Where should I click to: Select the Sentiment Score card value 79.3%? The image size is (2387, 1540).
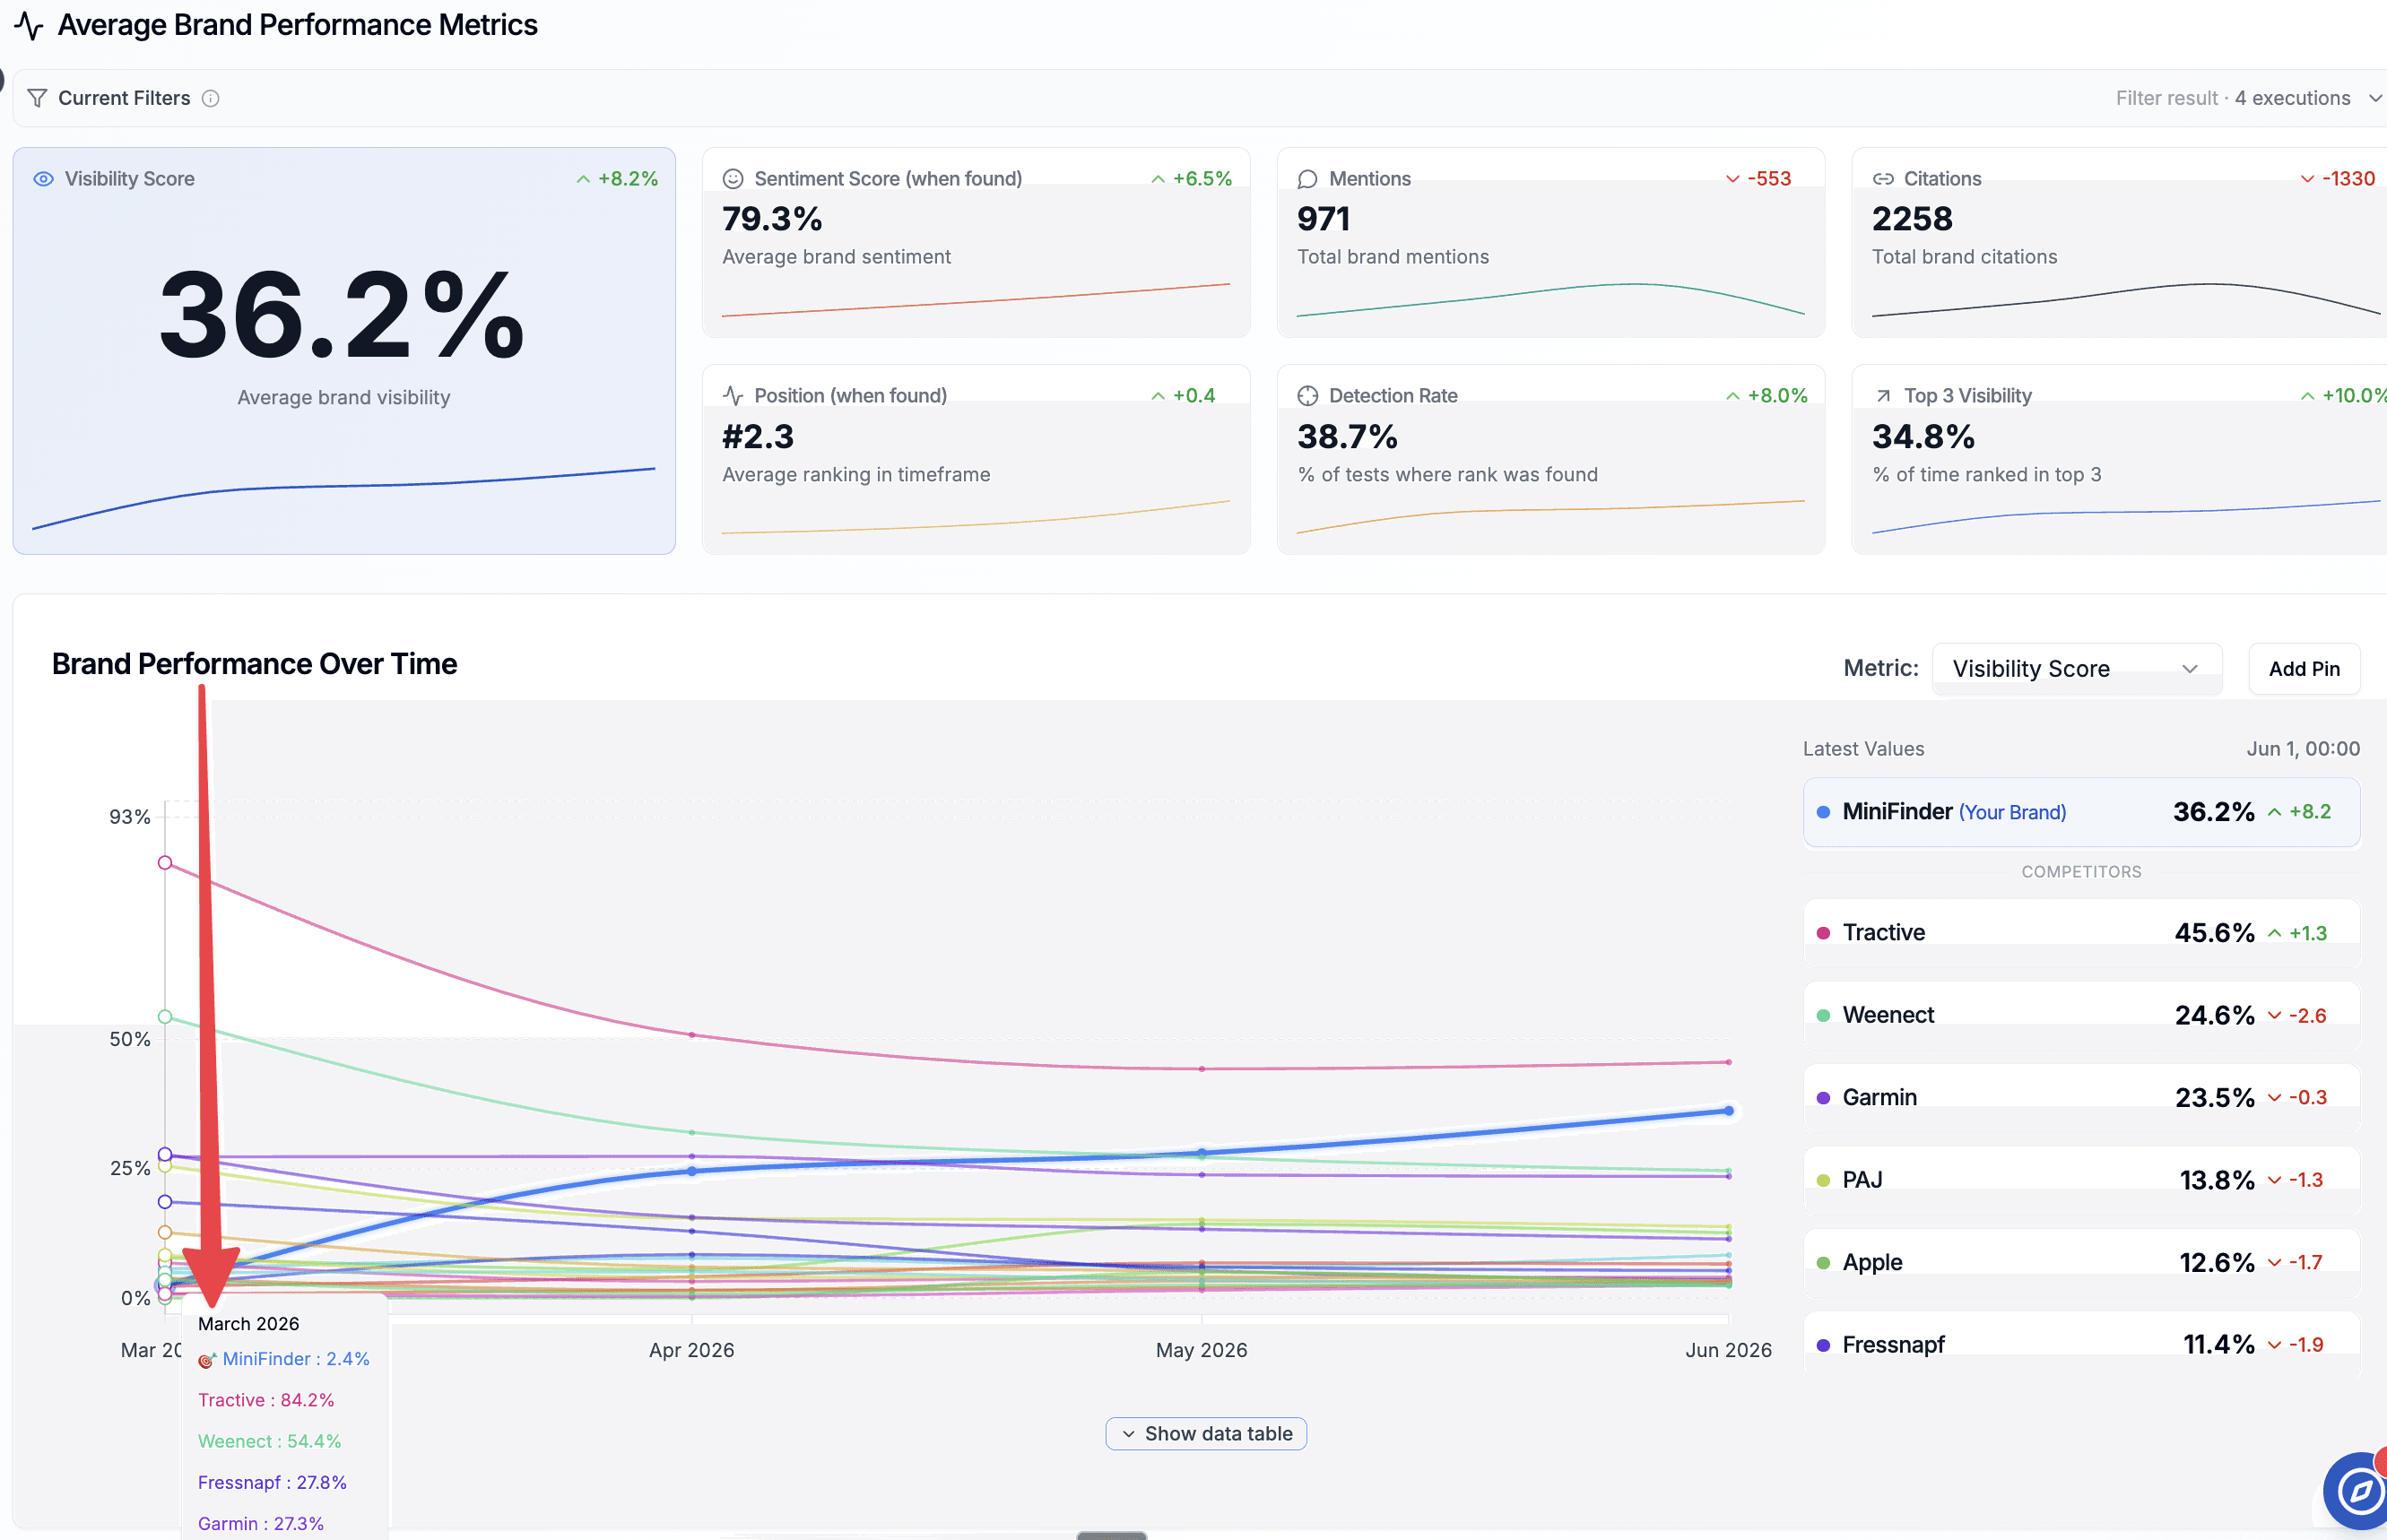tap(771, 219)
